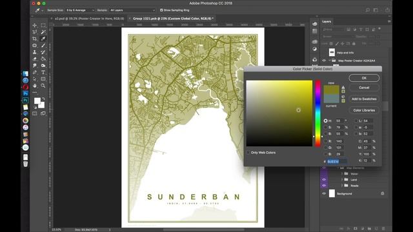The height and width of the screenshot is (232, 413).
Task: Select the Rectangle shape tool
Action: click(x=43, y=79)
